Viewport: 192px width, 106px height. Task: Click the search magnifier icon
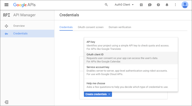coord(106,5)
